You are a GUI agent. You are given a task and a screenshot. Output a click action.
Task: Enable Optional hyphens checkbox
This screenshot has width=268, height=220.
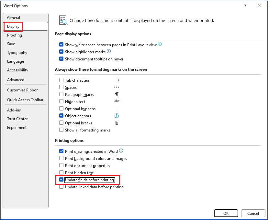point(61,109)
